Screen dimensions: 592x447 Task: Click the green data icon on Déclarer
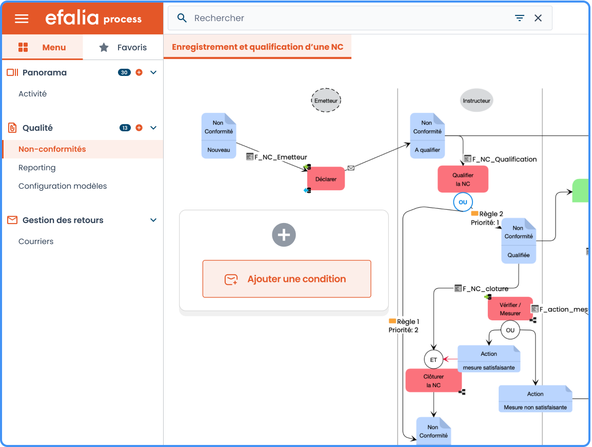click(x=307, y=167)
